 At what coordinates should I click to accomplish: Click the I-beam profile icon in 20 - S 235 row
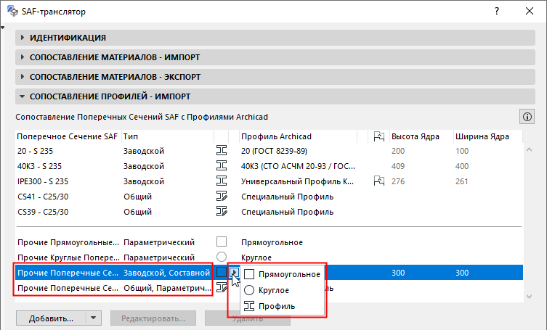tap(222, 151)
